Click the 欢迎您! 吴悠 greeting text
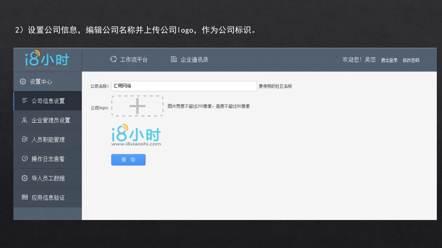This screenshot has height=248, width=442. pos(359,59)
